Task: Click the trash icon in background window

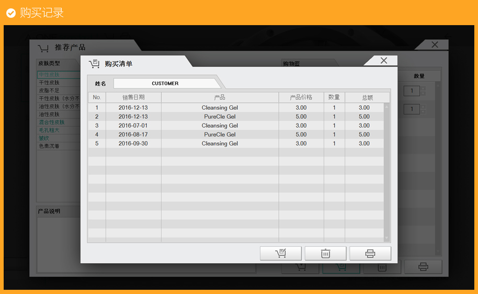Action: (382, 268)
